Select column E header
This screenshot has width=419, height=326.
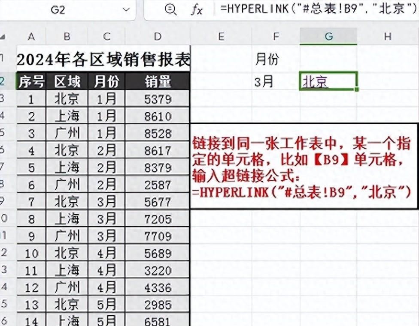(221, 36)
